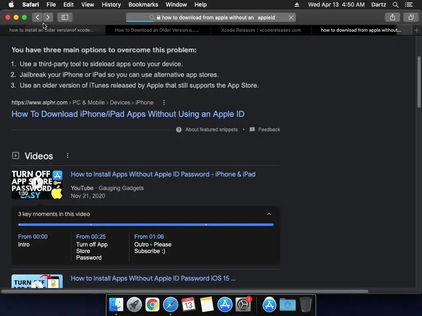Open the Trash in the Dock
422x316 pixels.
305,305
